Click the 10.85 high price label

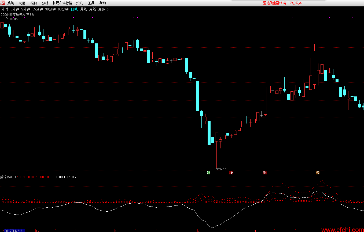[x=13, y=19]
